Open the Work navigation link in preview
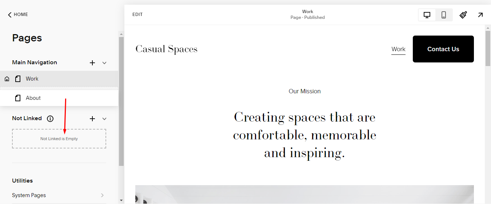Image resolution: width=491 pixels, height=204 pixels. coord(398,49)
